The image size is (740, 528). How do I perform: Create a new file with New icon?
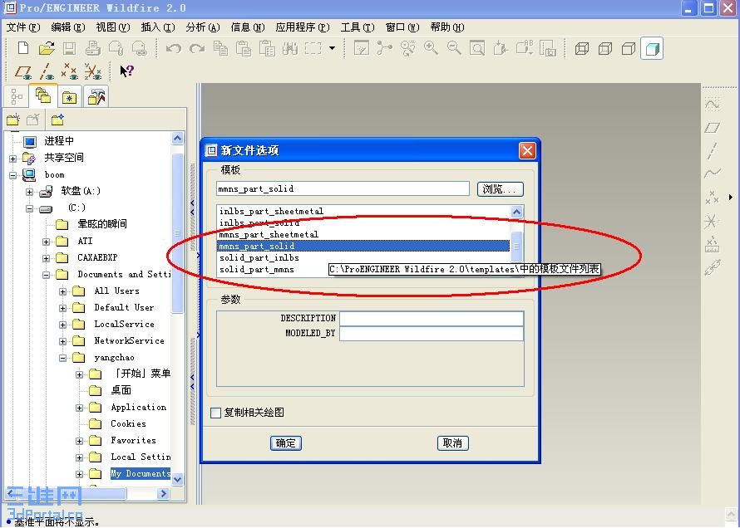tap(22, 48)
